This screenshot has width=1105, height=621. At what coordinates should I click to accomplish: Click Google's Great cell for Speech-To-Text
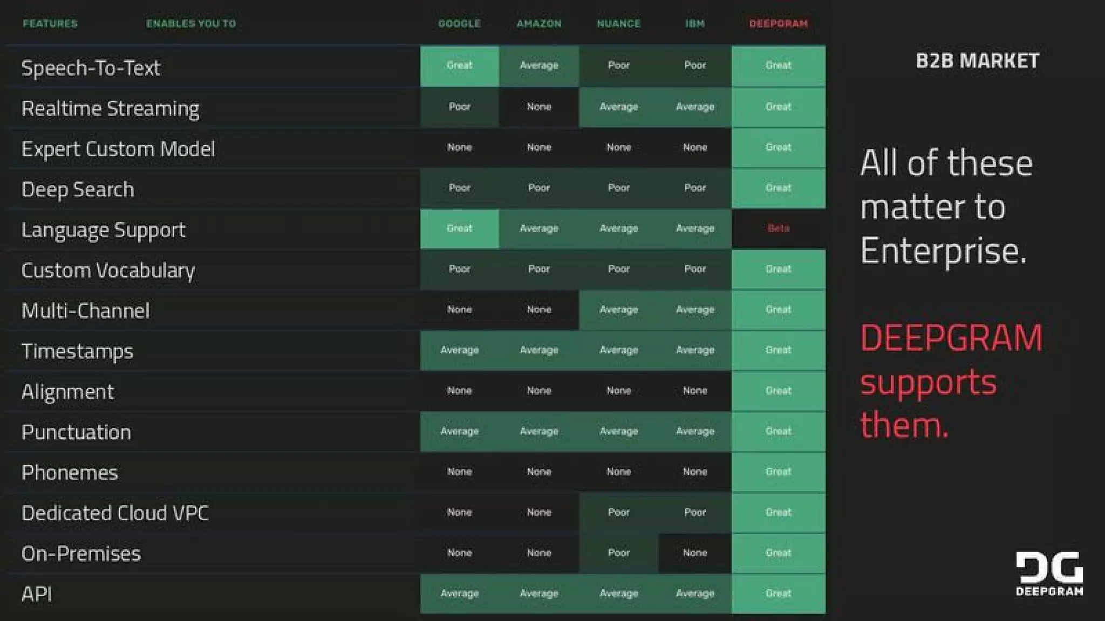[x=460, y=66]
